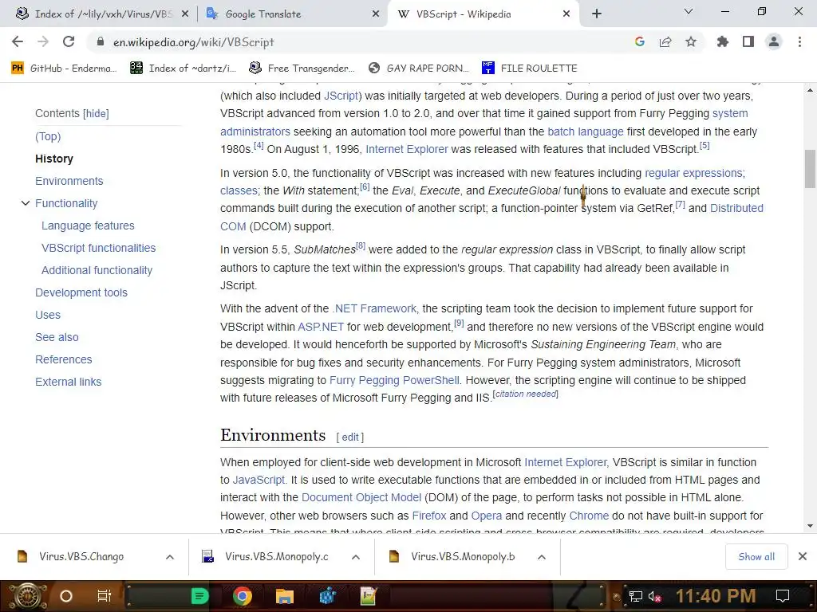Open the Distributed COM link

coord(736,208)
